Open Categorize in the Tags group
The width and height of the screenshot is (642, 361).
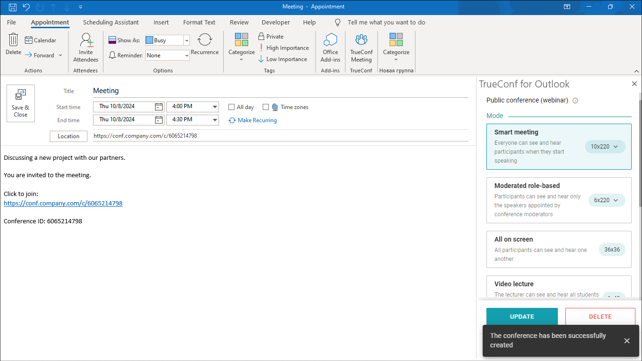tap(242, 47)
